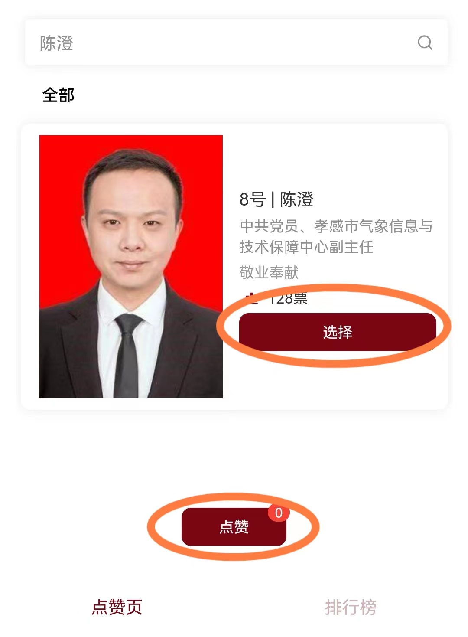This screenshot has width=468, height=637.
Task: Click the 选择 button for candidate 8号
Action: [338, 332]
